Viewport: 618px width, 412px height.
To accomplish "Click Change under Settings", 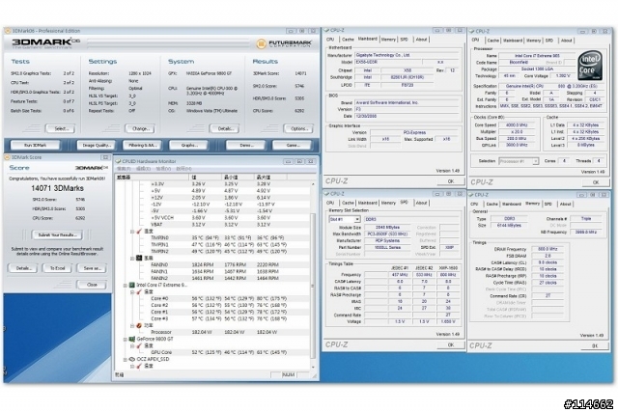I will pyautogui.click(x=140, y=128).
